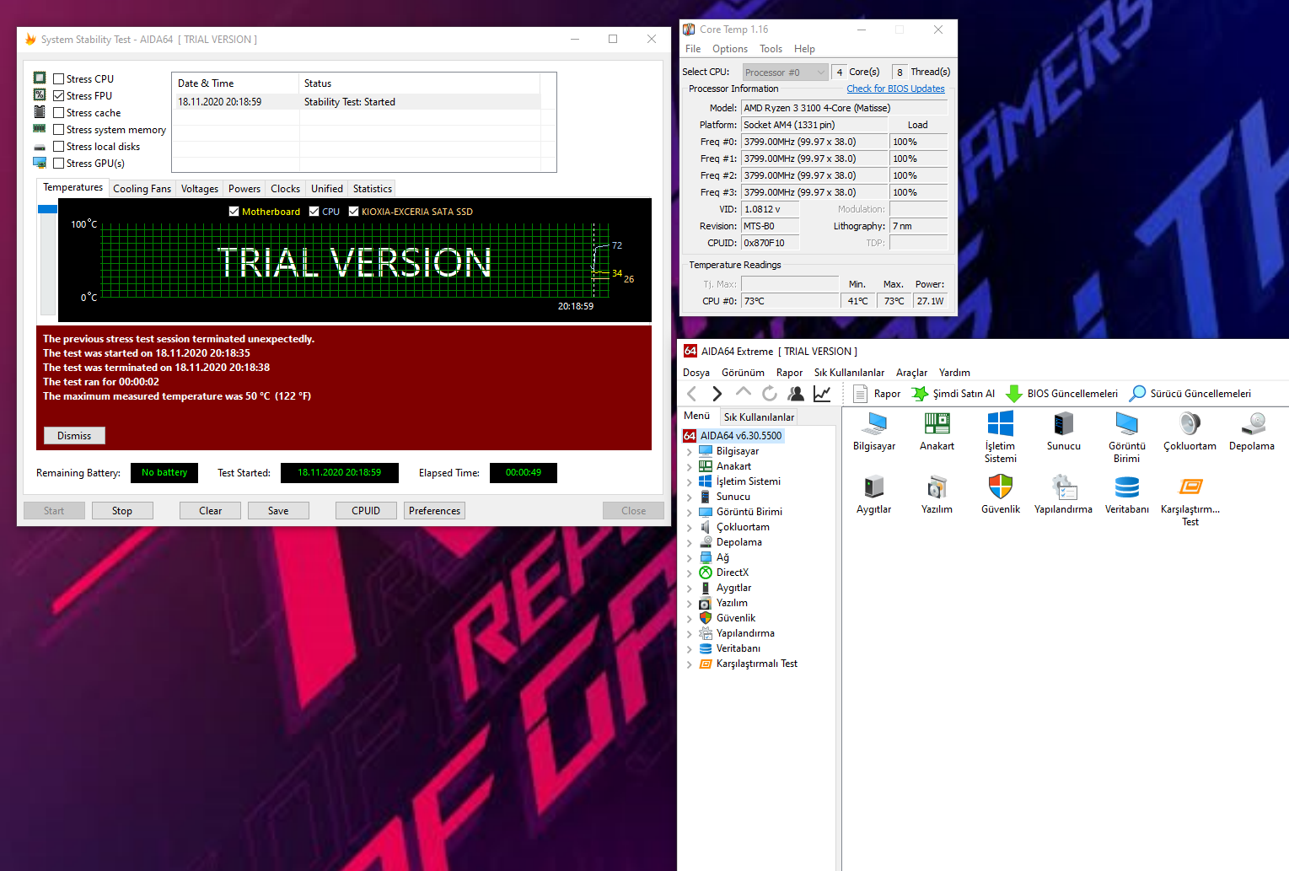Open the Görünüm menu in AIDA64 Extreme
Image resolution: width=1289 pixels, height=871 pixels.
coord(743,373)
